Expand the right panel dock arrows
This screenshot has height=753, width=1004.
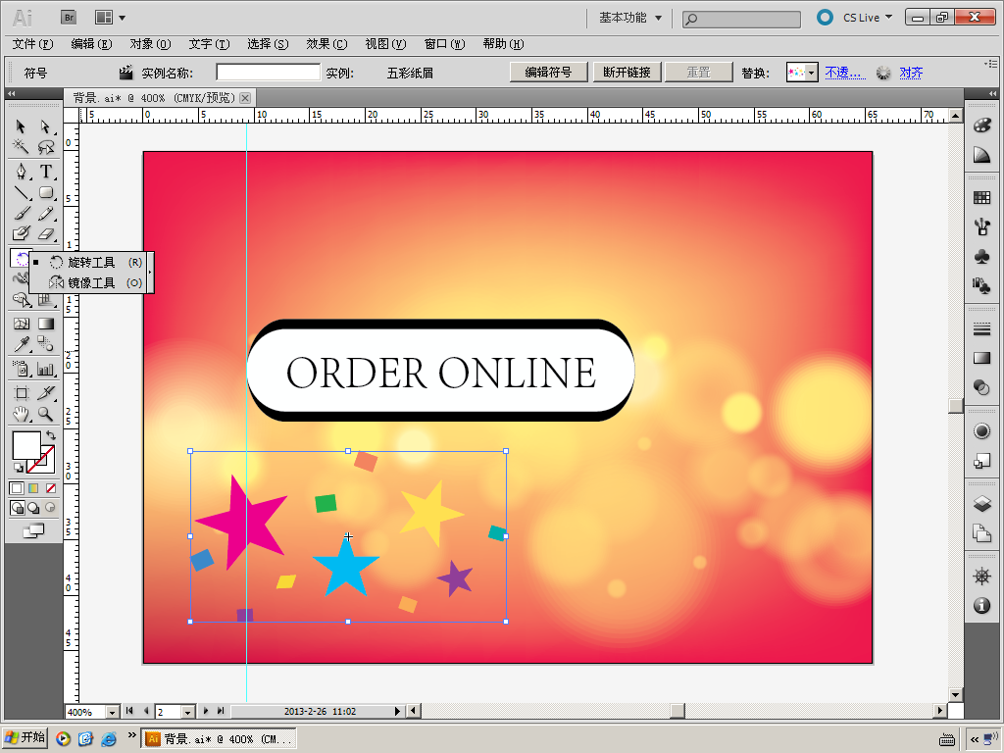point(992,93)
